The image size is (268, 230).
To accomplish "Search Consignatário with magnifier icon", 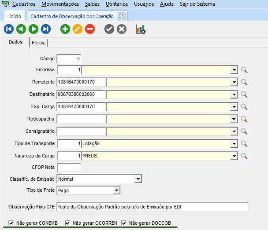I will click(244, 131).
